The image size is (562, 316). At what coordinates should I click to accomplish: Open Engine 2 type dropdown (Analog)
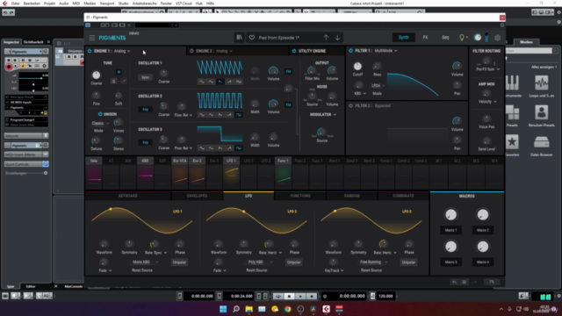[225, 51]
